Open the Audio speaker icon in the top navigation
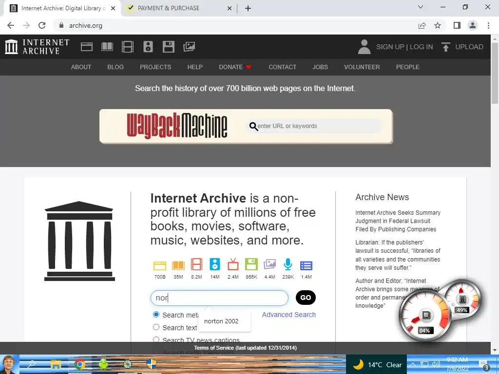 148,47
